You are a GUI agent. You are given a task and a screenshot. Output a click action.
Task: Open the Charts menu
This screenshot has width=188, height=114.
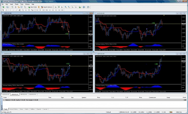17,4
